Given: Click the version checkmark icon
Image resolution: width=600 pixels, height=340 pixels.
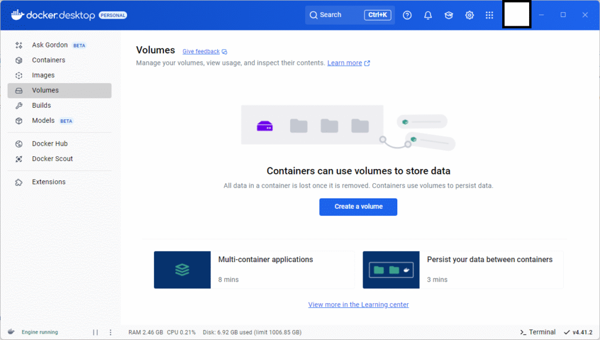Looking at the screenshot, I should pos(567,332).
